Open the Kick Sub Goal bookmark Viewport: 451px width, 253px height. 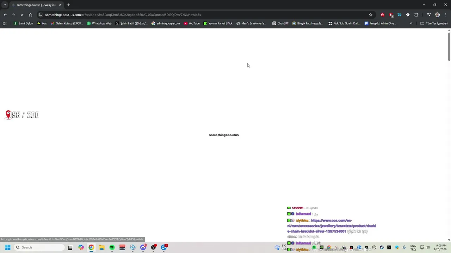344,24
